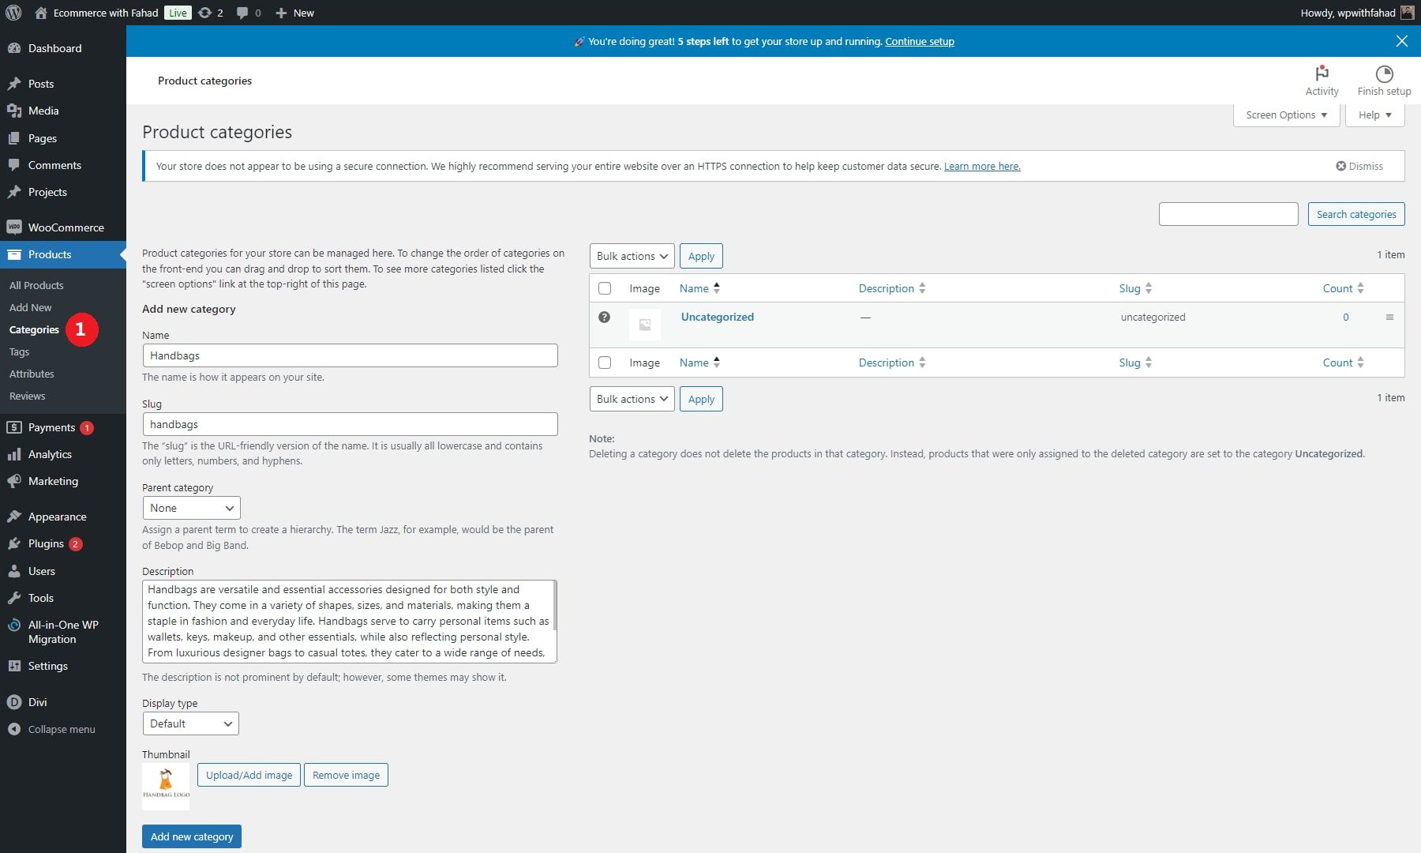Viewport: 1421px width, 853px height.
Task: Follow the Continue setup link
Action: pyautogui.click(x=920, y=41)
